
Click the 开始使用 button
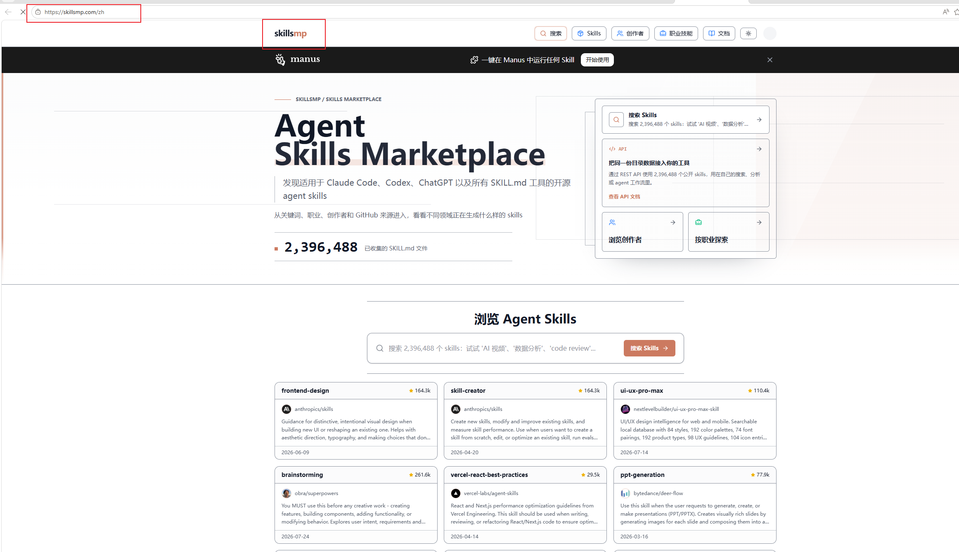tap(597, 60)
